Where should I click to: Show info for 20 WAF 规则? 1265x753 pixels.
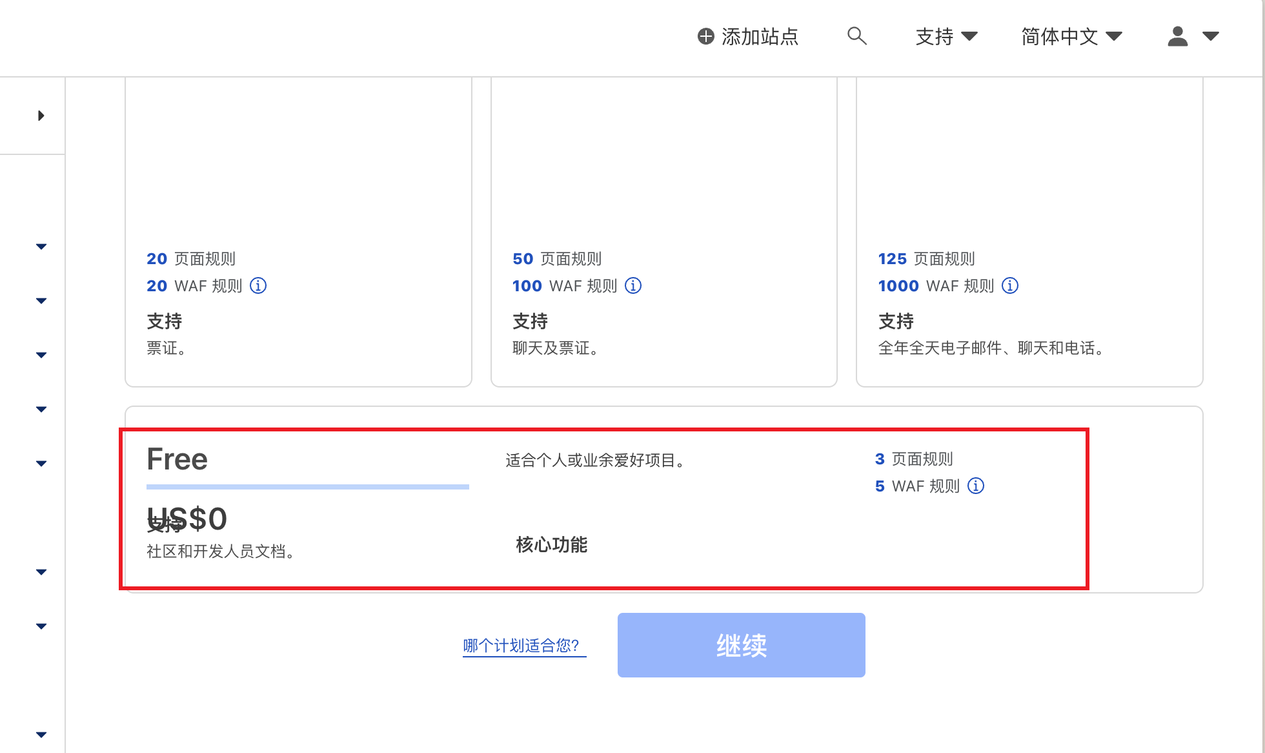[x=258, y=285]
